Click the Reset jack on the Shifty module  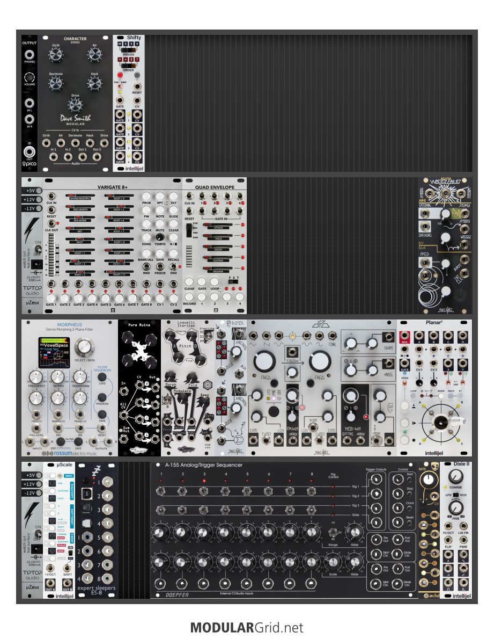click(137, 86)
